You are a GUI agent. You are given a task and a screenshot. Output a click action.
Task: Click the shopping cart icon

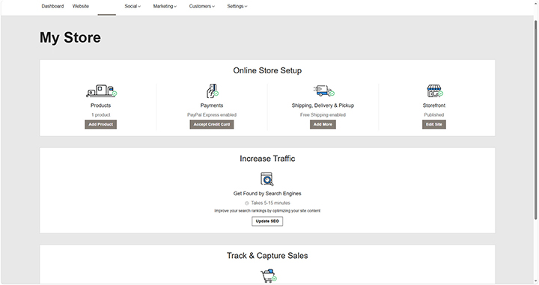point(269,276)
